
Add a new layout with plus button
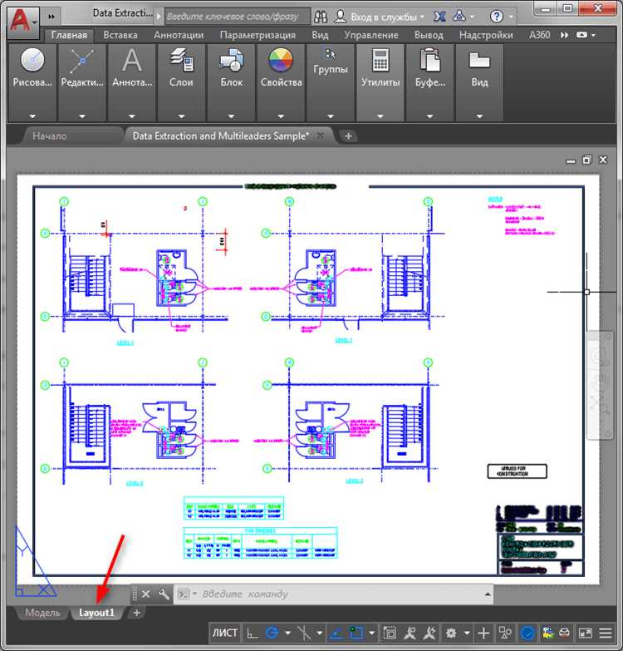[x=136, y=613]
